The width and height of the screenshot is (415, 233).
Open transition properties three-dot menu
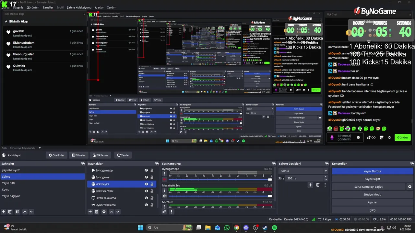pos(325,185)
